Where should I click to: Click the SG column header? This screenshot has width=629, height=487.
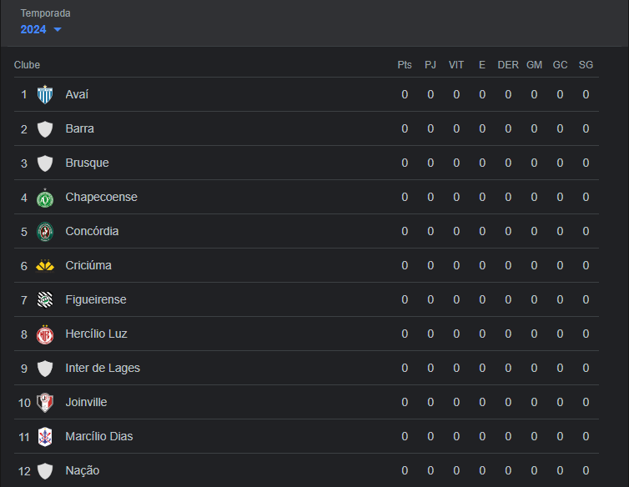coord(586,65)
